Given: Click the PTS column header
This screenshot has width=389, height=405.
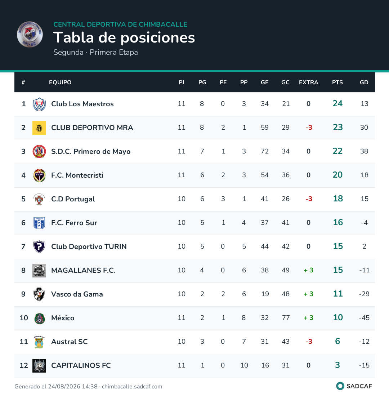Looking at the screenshot, I should pyautogui.click(x=337, y=83).
